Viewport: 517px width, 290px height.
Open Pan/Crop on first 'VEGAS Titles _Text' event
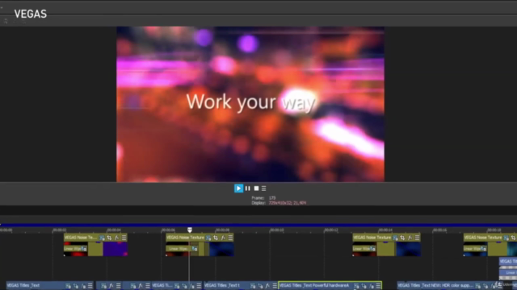pyautogui.click(x=76, y=286)
